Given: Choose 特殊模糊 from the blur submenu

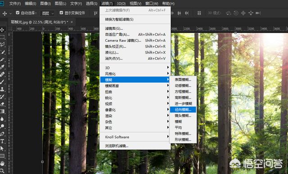Looking at the screenshot, I should 183,134.
